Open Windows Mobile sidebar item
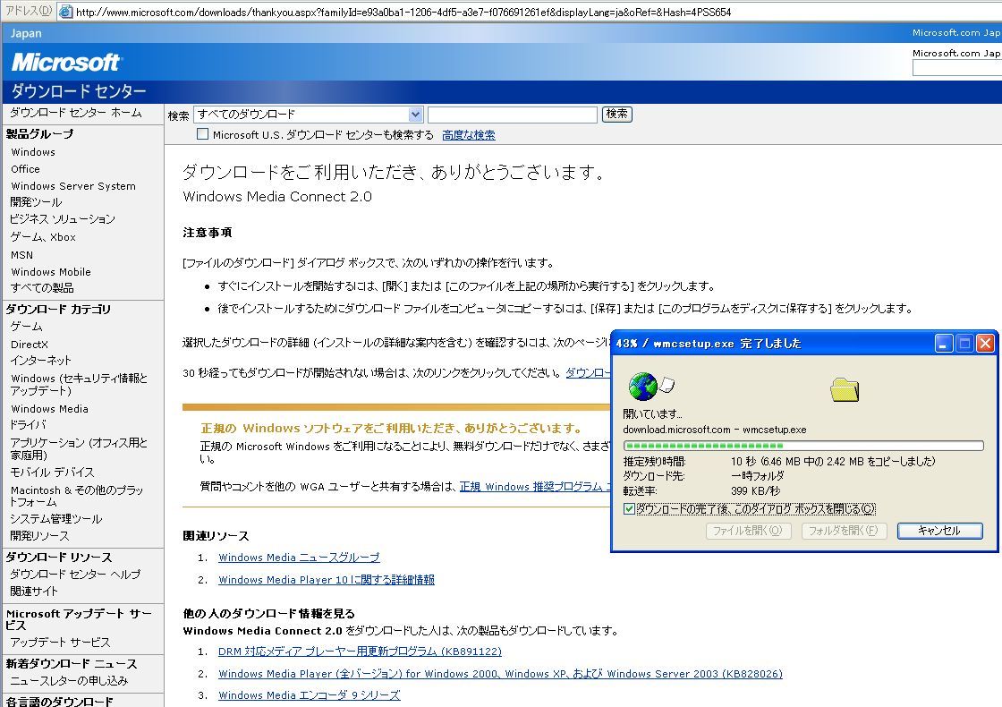This screenshot has width=1002, height=707. tap(51, 272)
